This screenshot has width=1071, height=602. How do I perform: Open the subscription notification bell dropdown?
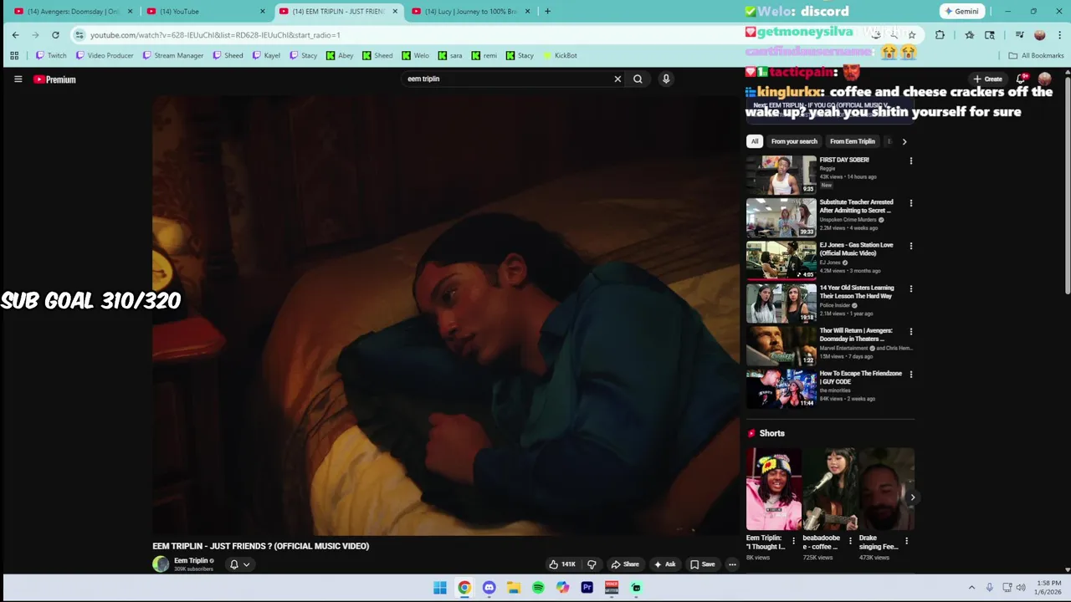(239, 564)
